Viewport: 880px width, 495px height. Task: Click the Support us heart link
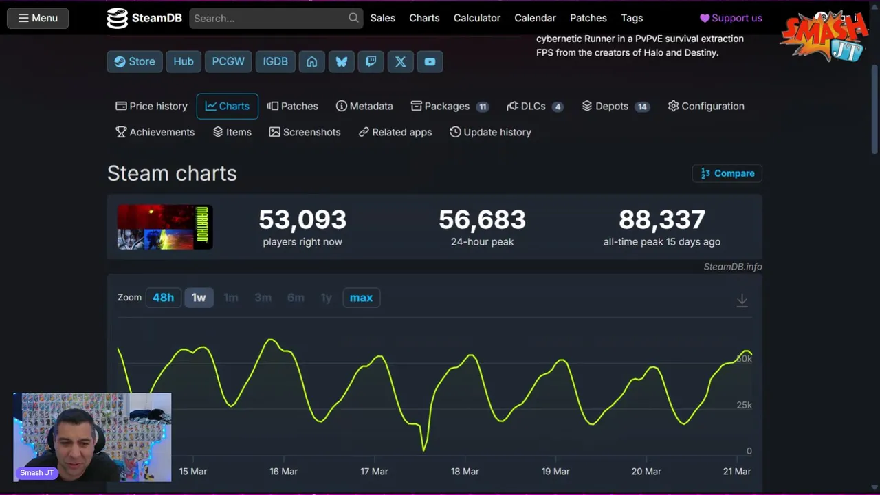(x=731, y=18)
